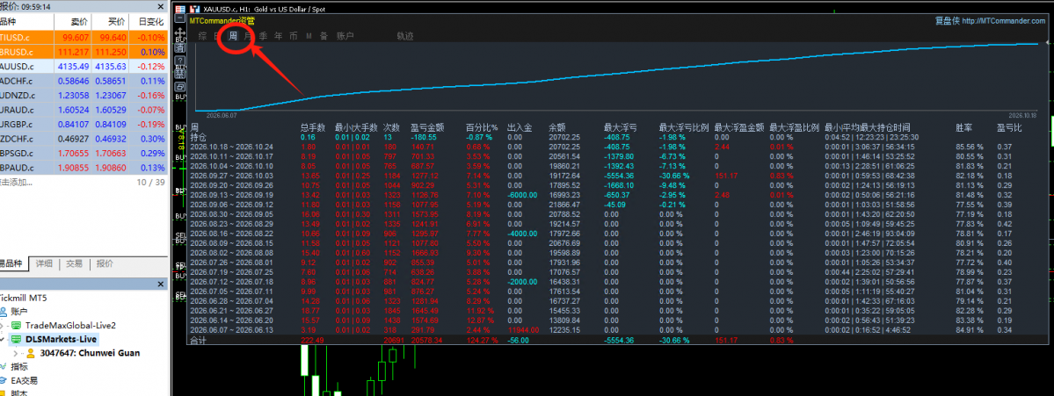This screenshot has width=1054, height=396.
Task: Switch to the 周 weekly tab
Action: click(233, 36)
